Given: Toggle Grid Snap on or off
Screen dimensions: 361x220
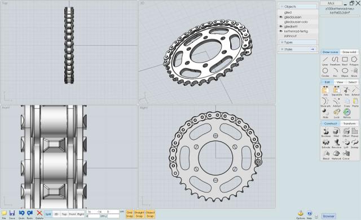Looking at the screenshot, I should click(x=130, y=214).
